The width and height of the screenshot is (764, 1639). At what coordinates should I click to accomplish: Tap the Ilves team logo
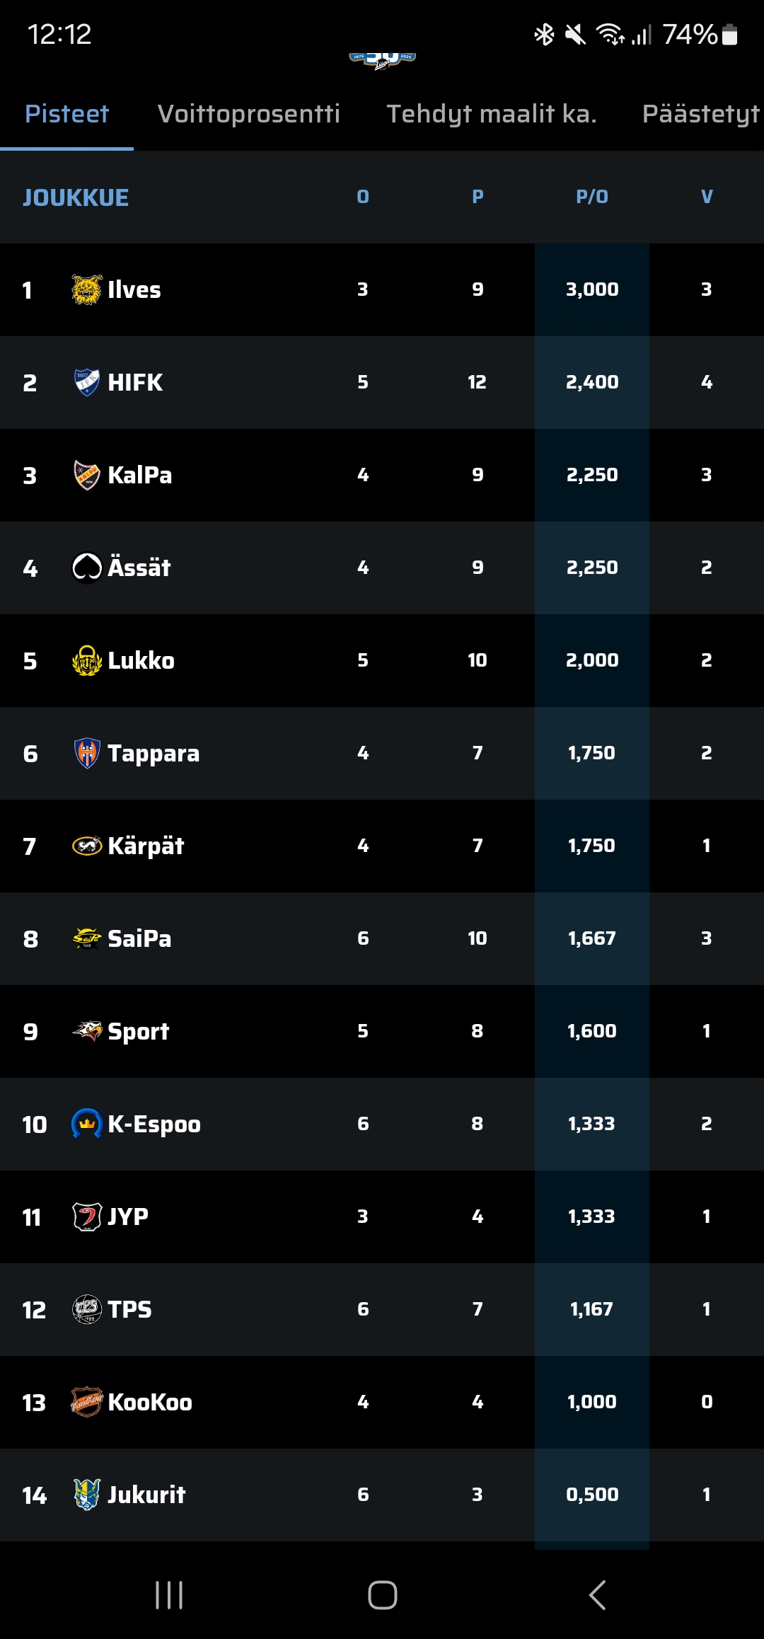click(x=87, y=289)
